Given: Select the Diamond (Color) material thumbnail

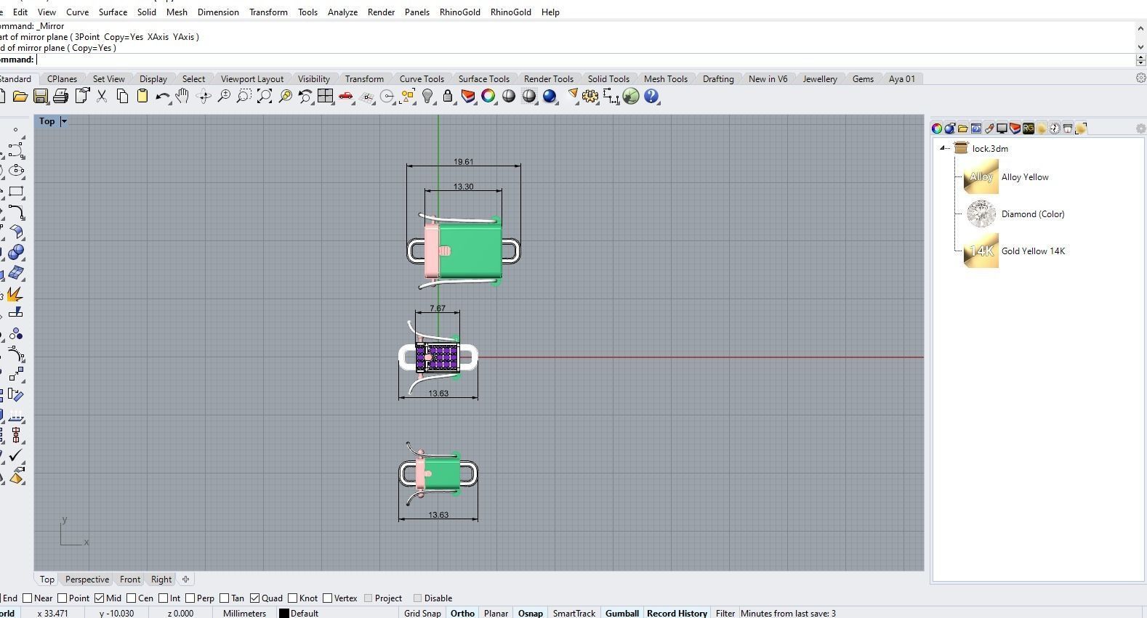Looking at the screenshot, I should (x=981, y=214).
